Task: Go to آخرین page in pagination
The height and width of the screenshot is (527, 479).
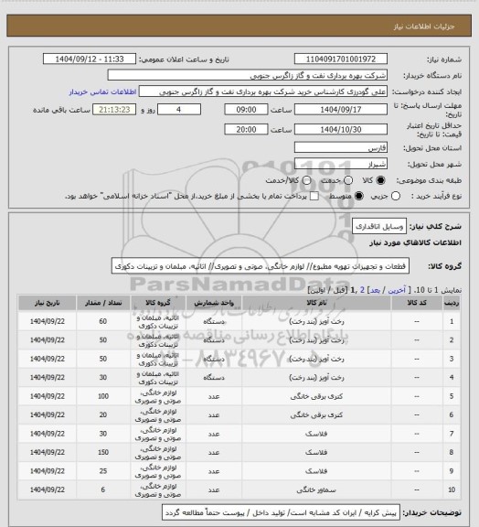Action: click(397, 290)
